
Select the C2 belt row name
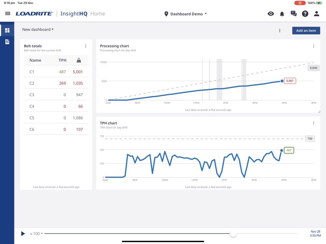click(x=32, y=83)
